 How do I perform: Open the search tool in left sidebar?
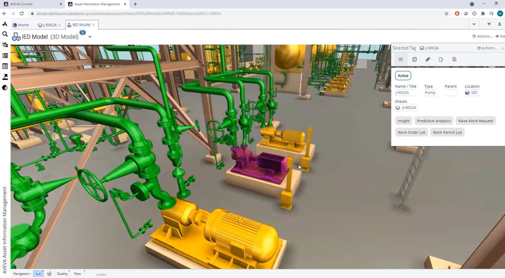point(5,34)
